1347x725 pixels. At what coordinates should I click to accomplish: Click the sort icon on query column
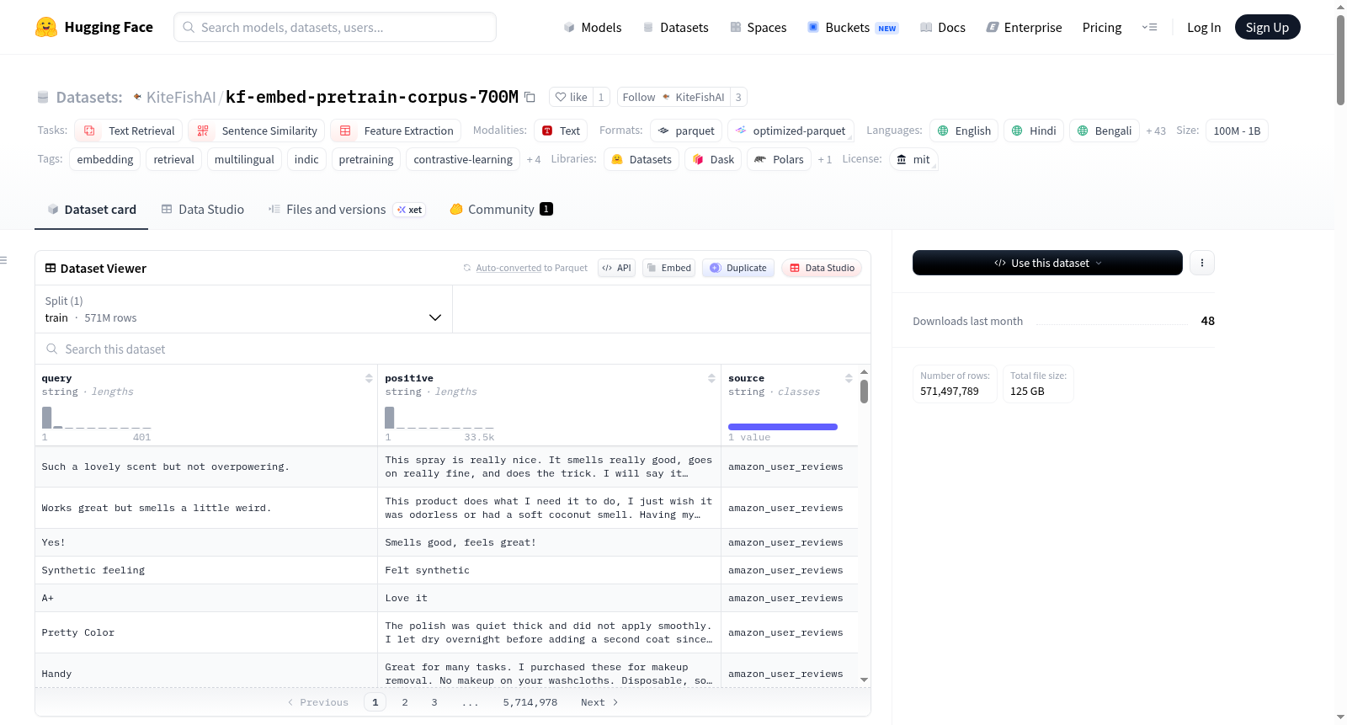(369, 378)
